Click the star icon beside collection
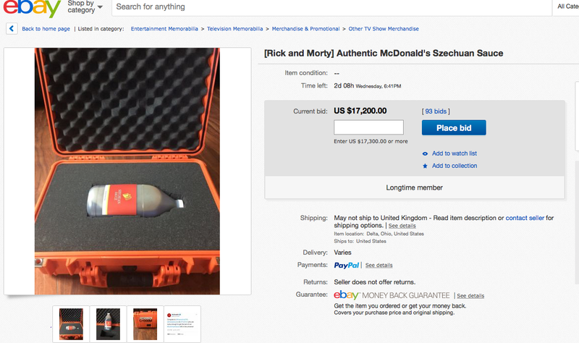Screen dimensions: 579x343 pos(425,166)
